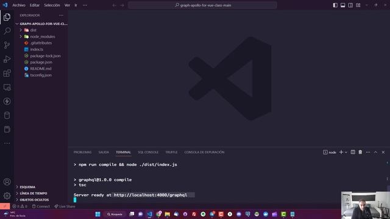Open Remote Explorer icon in activity bar
The width and height of the screenshot is (390, 219).
coord(7,87)
